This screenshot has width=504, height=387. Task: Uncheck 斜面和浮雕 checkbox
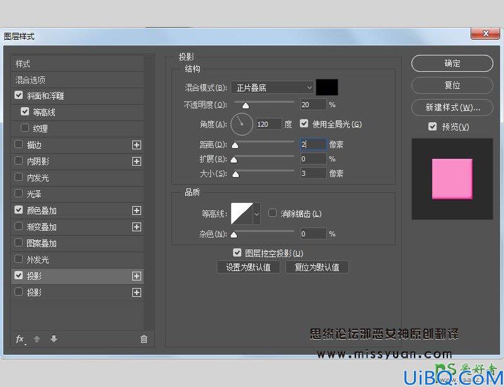coord(19,95)
